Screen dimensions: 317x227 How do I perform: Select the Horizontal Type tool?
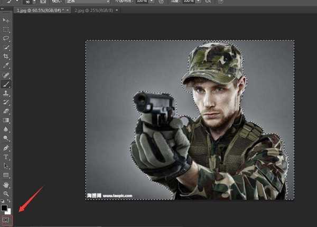(6, 157)
